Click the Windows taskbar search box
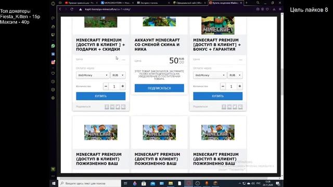 click(89, 183)
